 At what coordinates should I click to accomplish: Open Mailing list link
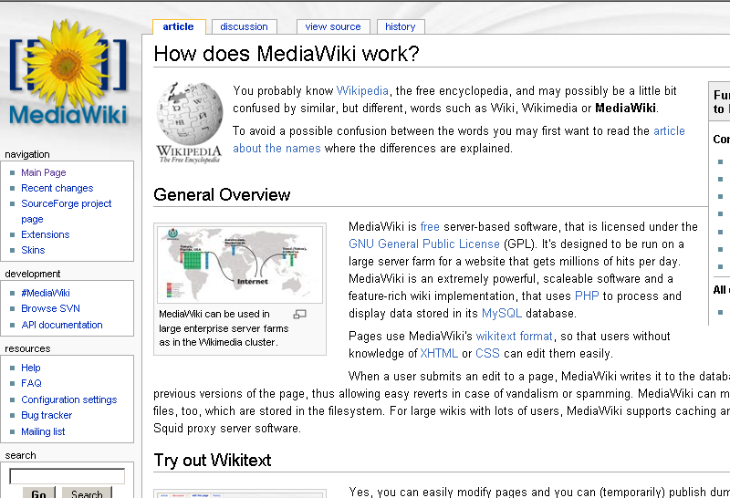pos(43,431)
